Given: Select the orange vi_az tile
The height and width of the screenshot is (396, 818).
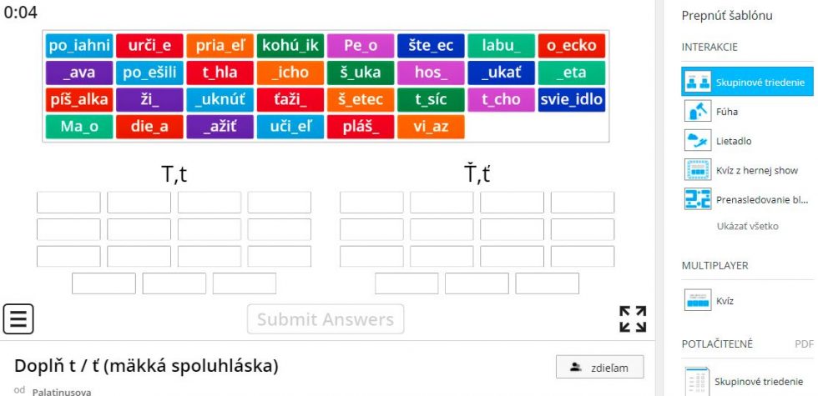Looking at the screenshot, I should click(431, 127).
